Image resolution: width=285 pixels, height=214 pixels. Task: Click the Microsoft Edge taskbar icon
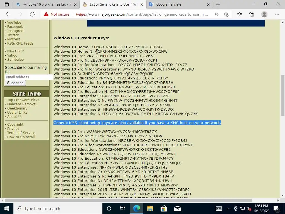point(136,208)
